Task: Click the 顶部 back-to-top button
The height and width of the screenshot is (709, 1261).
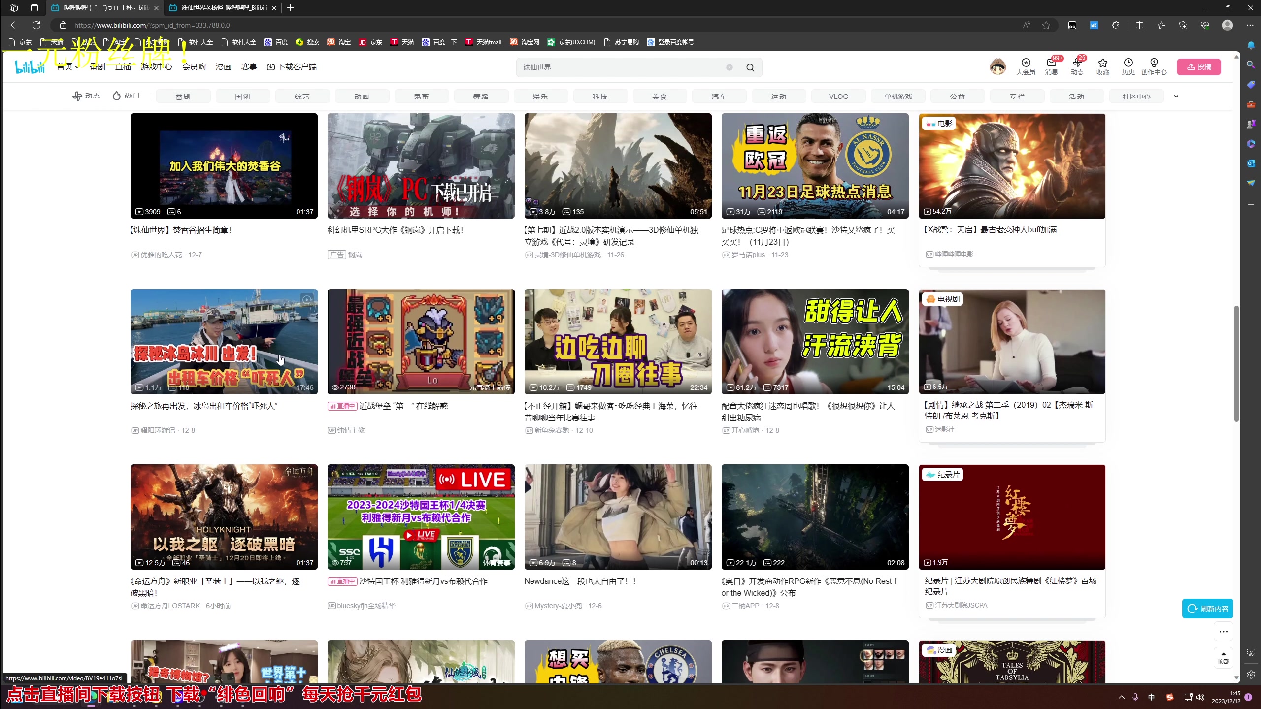Action: pyautogui.click(x=1224, y=657)
